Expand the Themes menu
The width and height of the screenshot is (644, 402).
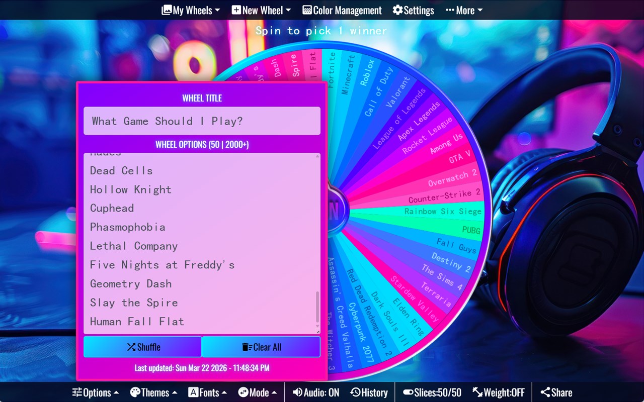coord(153,392)
